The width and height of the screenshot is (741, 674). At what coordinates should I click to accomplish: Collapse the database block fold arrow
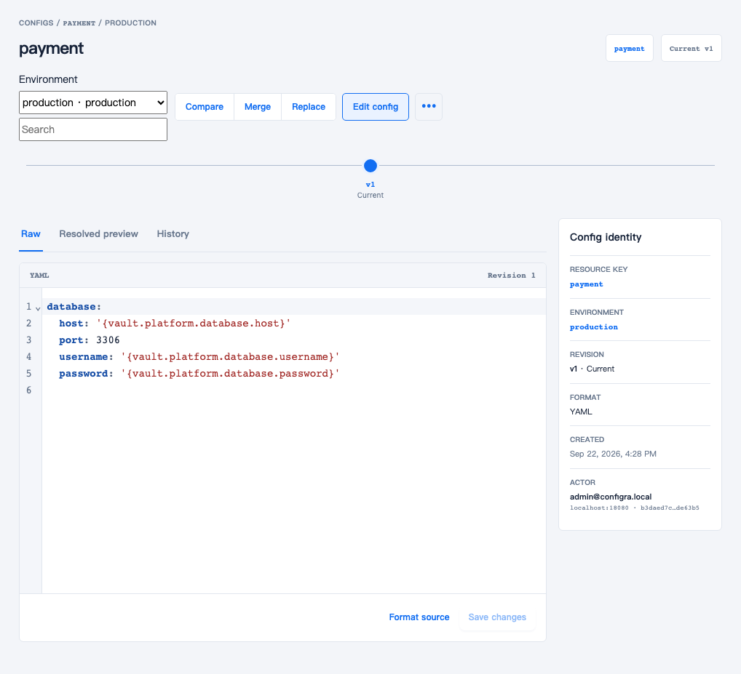[x=38, y=308]
